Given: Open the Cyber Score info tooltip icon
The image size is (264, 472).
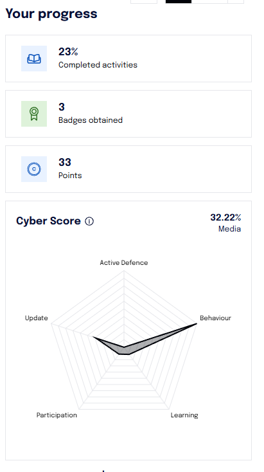Looking at the screenshot, I should [89, 221].
